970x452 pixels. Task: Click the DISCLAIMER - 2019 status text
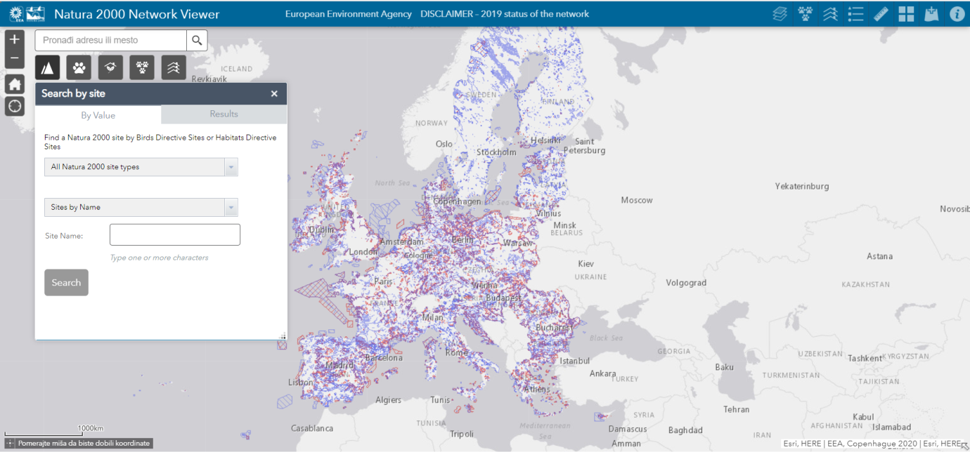(x=505, y=14)
